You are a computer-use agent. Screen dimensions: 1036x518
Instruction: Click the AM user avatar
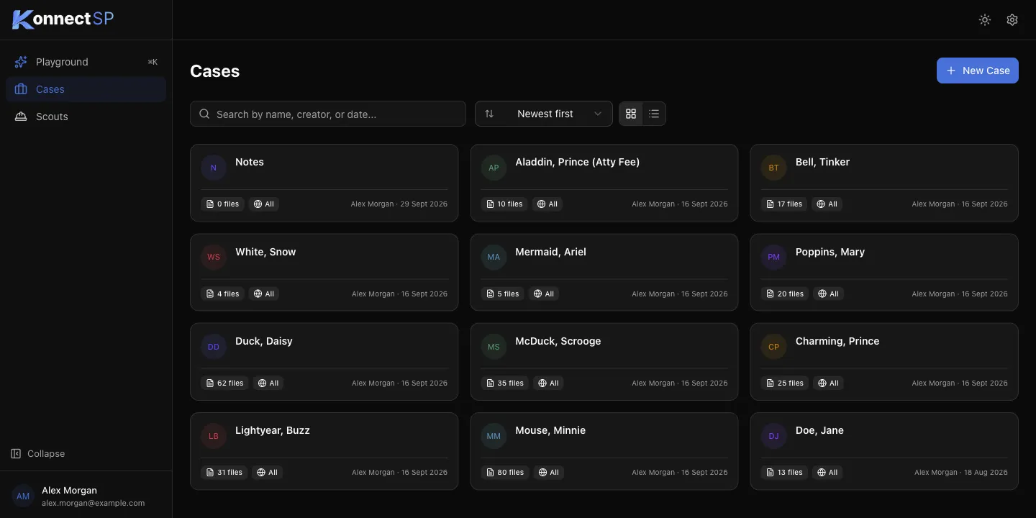[23, 496]
